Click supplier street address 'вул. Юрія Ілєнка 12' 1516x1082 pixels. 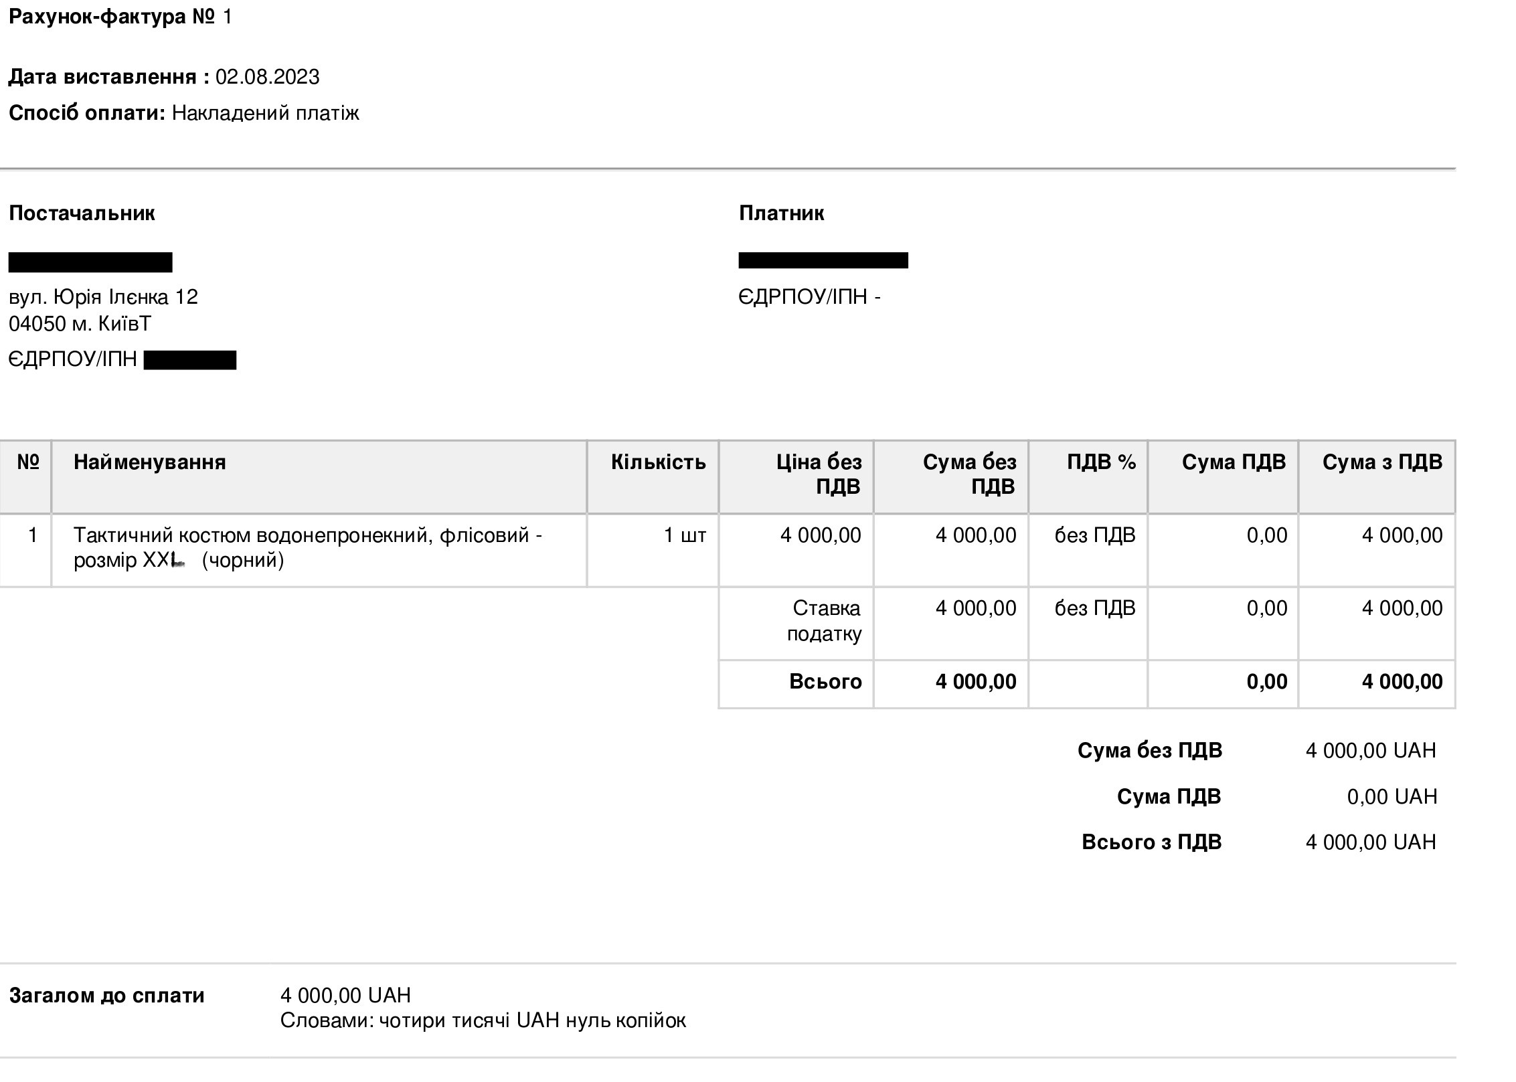[x=103, y=296]
